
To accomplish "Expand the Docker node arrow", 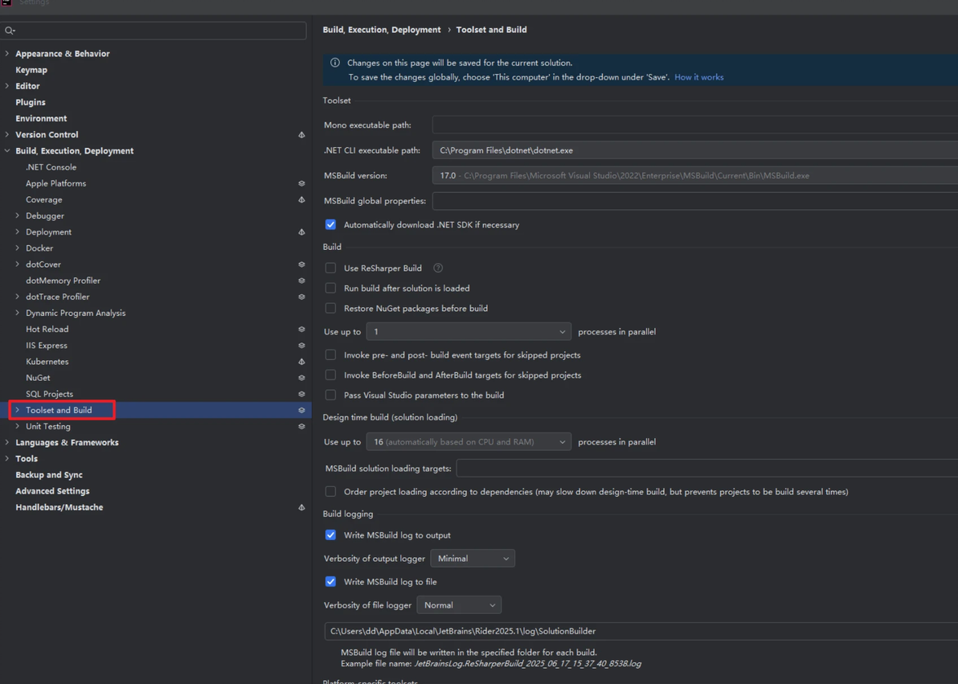I will [17, 248].
